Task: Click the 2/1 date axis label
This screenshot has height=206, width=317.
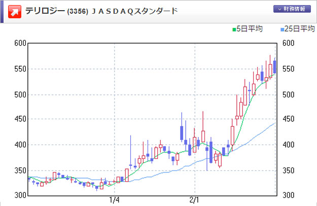Action: (x=194, y=200)
